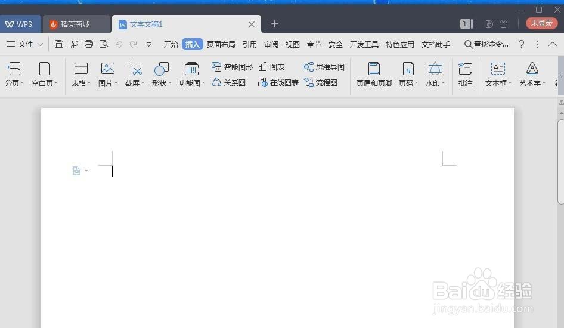Switch to the 视图 tab
This screenshot has height=328, width=564.
[x=292, y=44]
